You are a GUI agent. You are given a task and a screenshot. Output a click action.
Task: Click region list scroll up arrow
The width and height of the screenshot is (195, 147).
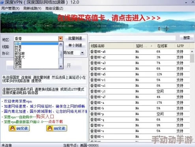(61, 44)
